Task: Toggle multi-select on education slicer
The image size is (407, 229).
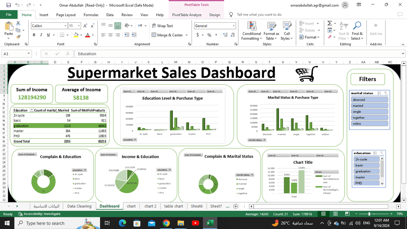Action: (375, 153)
